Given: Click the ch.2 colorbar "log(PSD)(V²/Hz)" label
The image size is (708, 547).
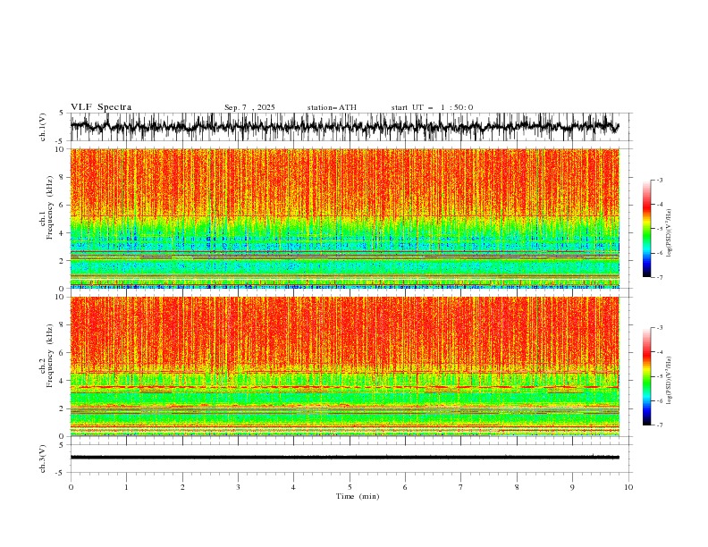Looking at the screenshot, I should tap(670, 380).
